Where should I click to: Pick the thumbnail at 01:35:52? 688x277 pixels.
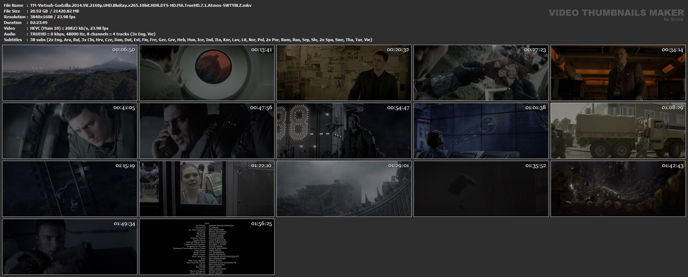pyautogui.click(x=481, y=189)
